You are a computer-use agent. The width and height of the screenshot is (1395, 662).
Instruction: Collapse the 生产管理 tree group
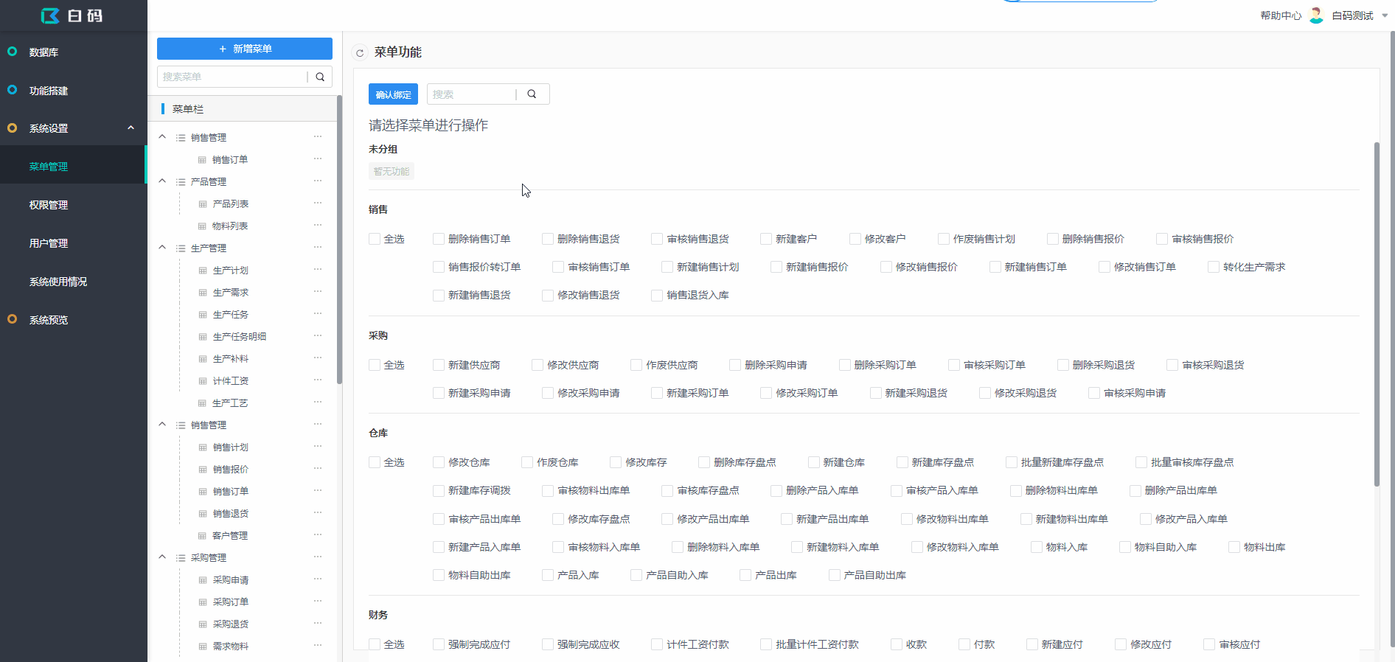(162, 248)
